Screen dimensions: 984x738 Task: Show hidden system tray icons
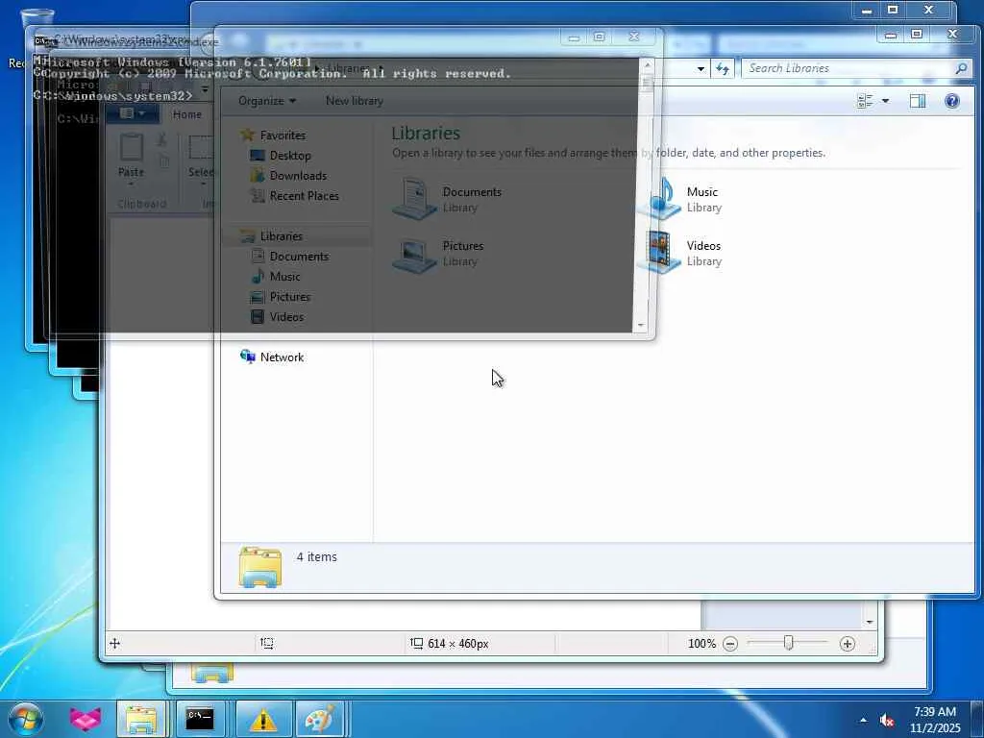pos(864,721)
